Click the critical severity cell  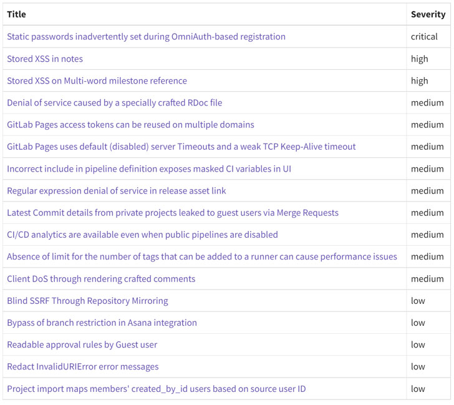coord(424,37)
